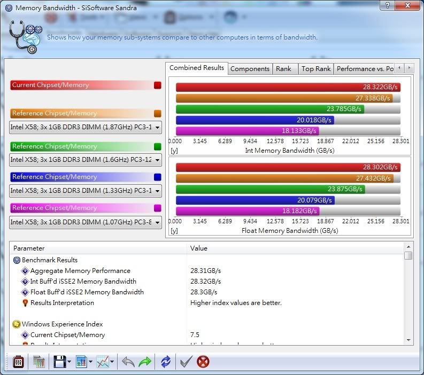Image resolution: width=424 pixels, height=375 pixels.
Task: Click the 28.31GB/s aggregate value
Action: tap(205, 271)
